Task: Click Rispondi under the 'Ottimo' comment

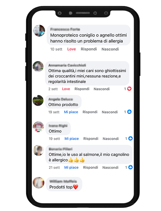Action: coord(91,139)
